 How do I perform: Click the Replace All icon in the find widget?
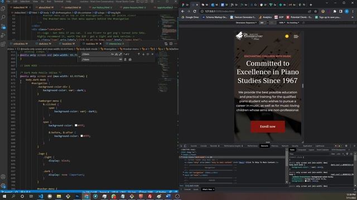point(130,59)
